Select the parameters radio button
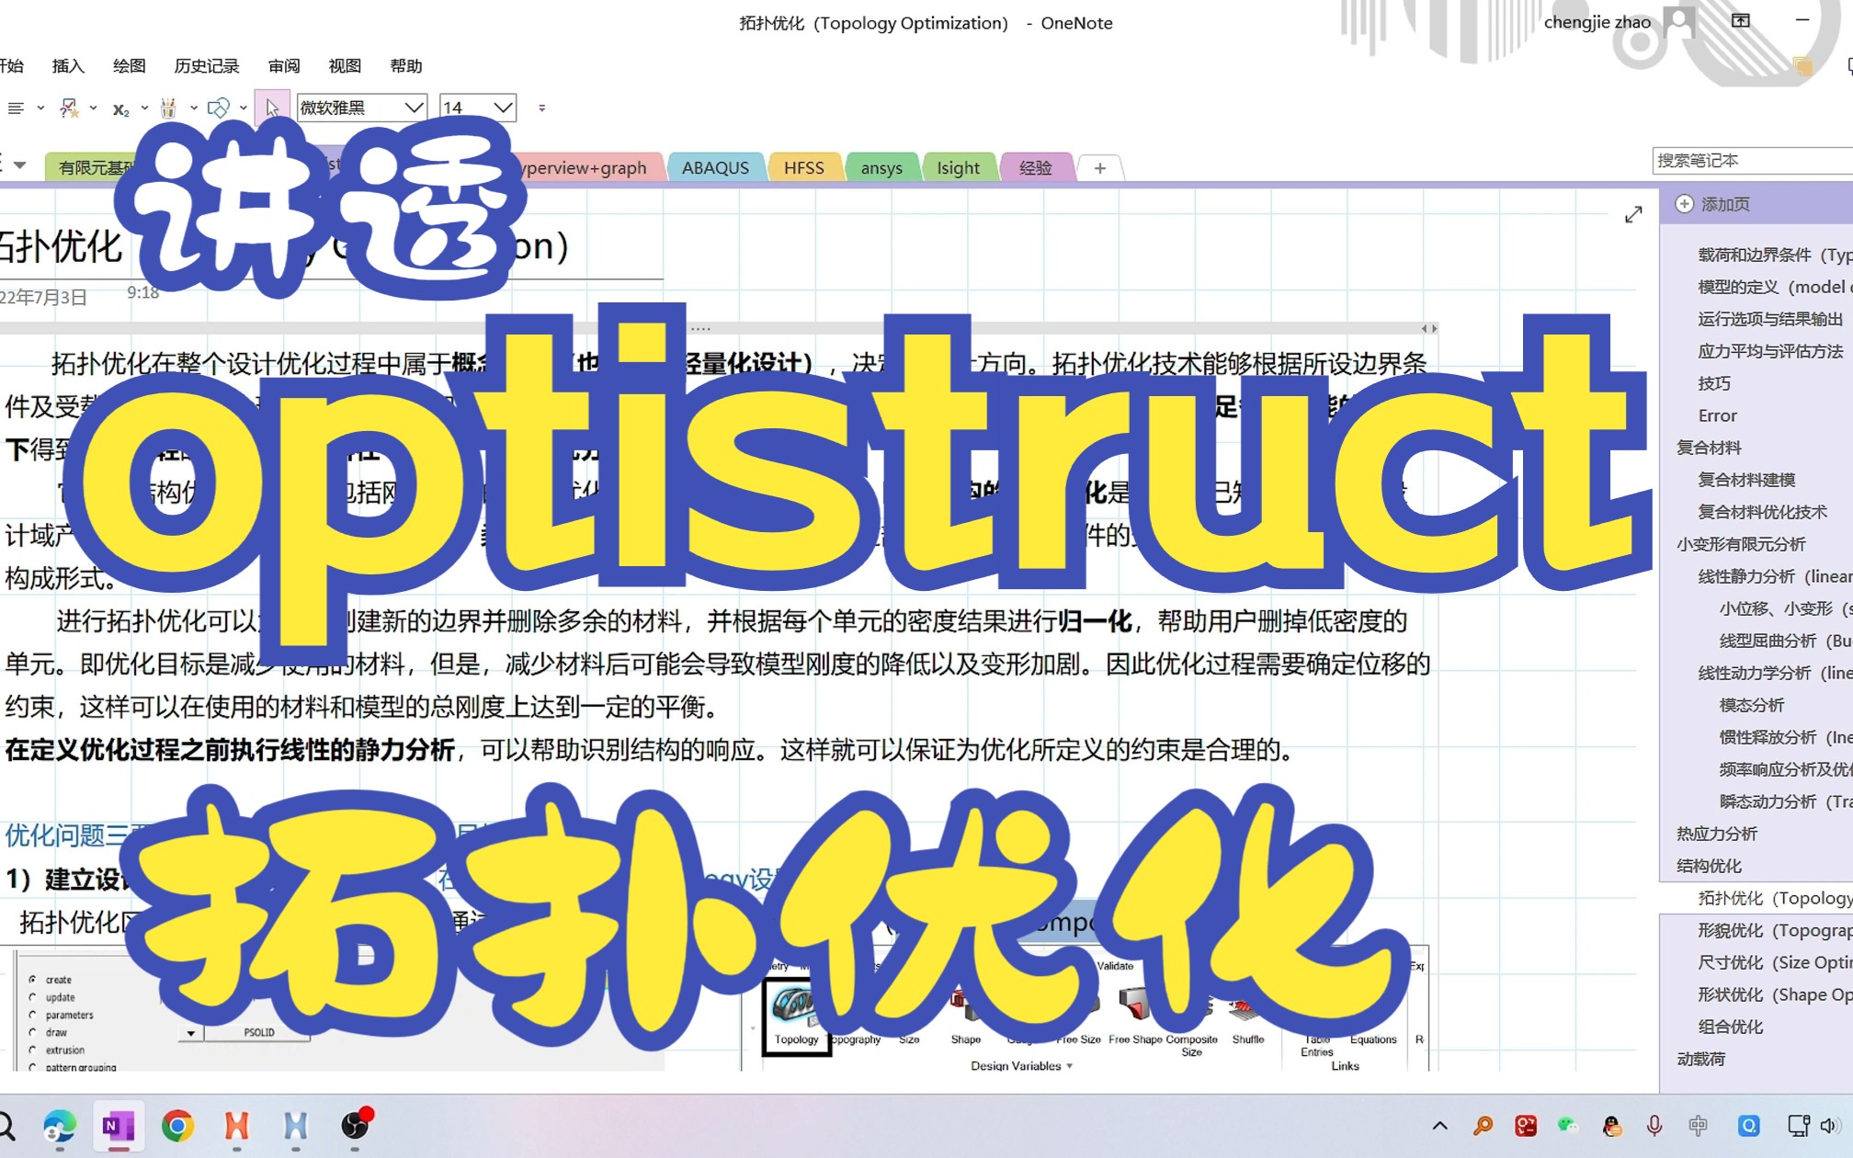 (33, 1015)
